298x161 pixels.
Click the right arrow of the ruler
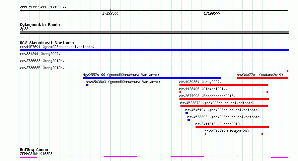tap(287, 11)
